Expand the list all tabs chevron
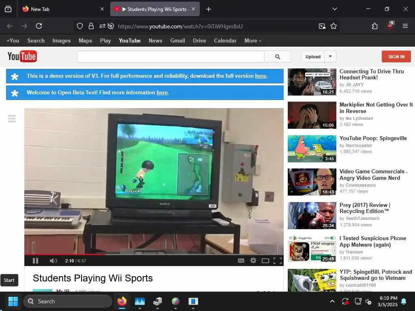This screenshot has height=311, width=415. point(334,9)
